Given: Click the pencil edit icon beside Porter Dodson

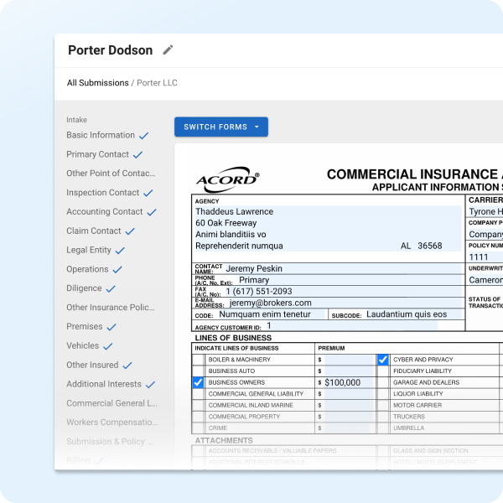Looking at the screenshot, I should [168, 50].
